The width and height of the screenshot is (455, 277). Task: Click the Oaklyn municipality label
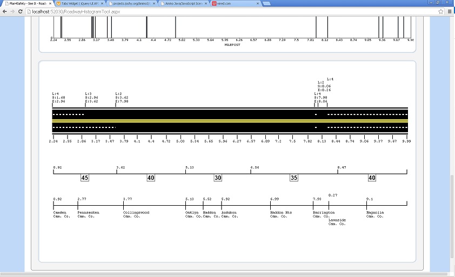pos(193,214)
